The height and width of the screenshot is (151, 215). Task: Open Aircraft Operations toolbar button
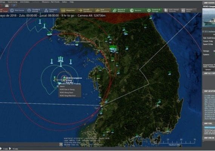(86, 11)
